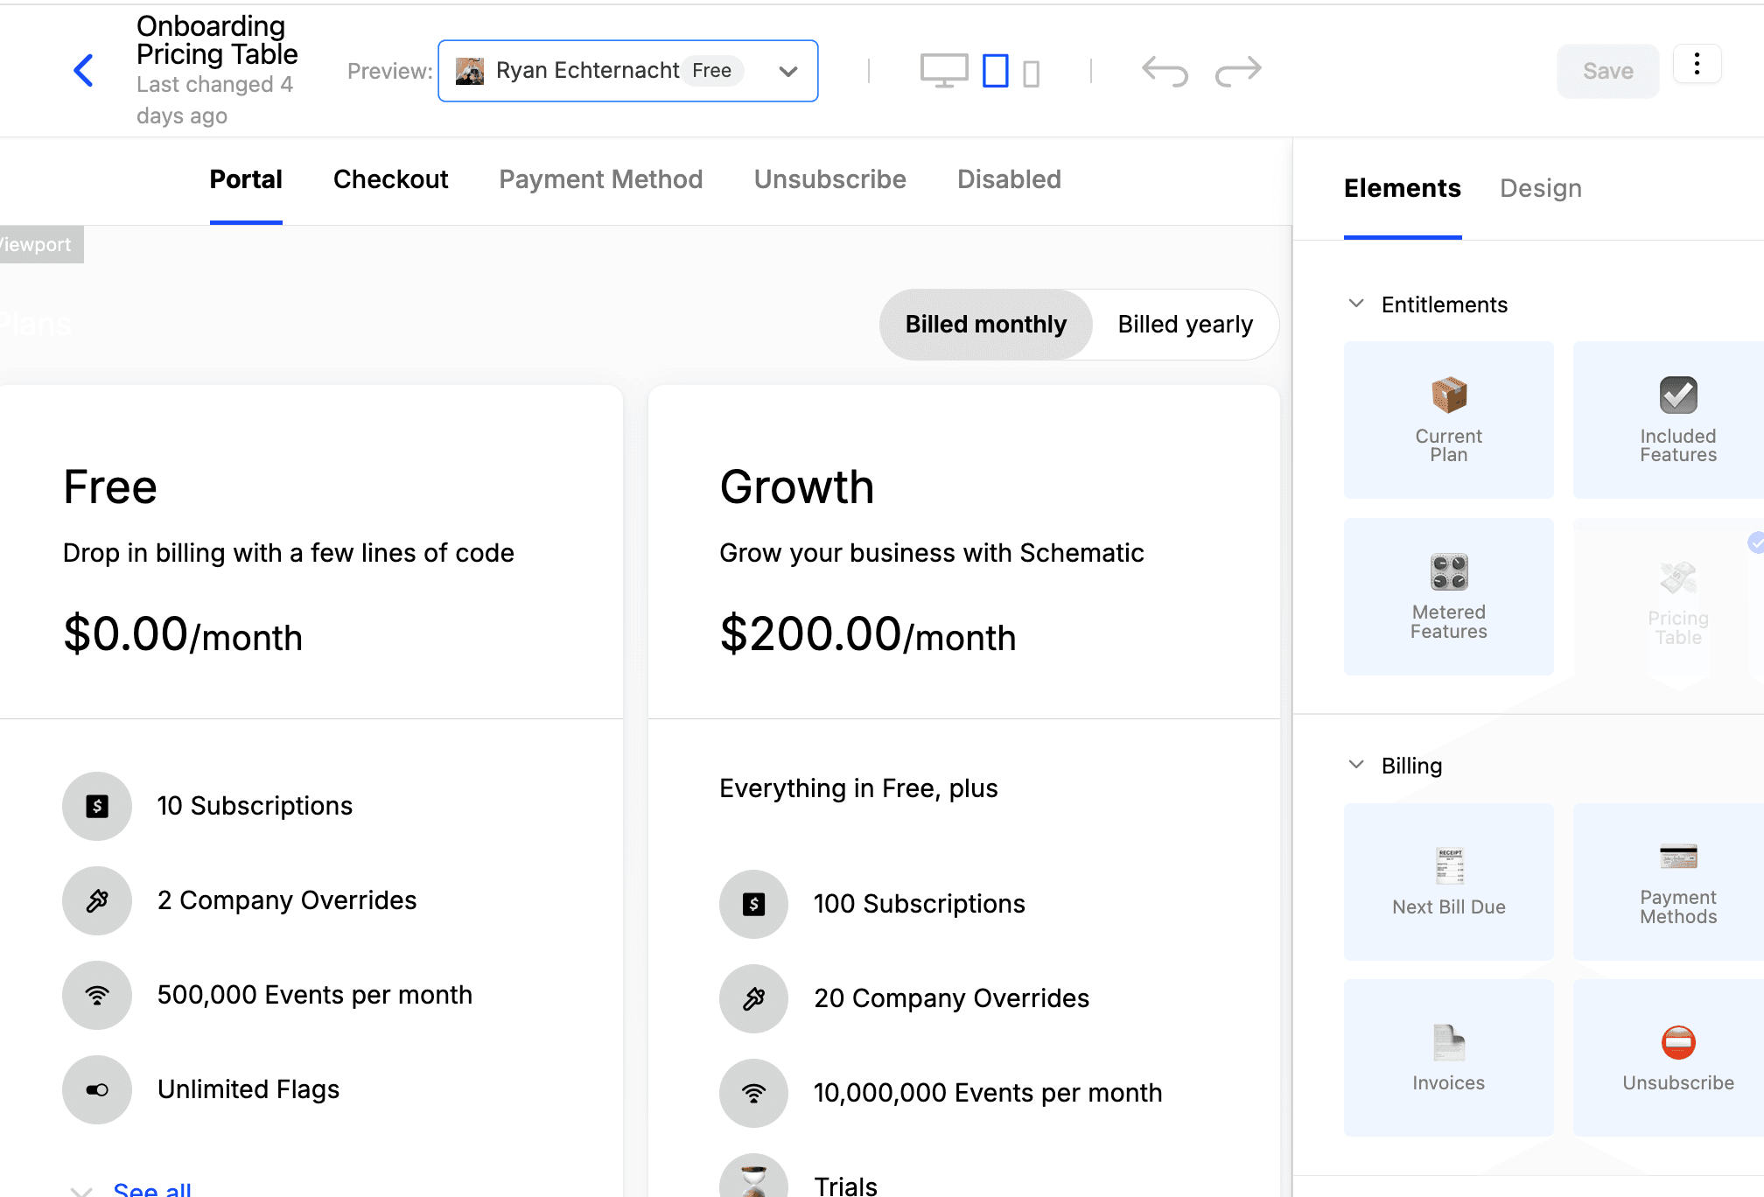
Task: Click the back arrow icon
Action: (x=84, y=71)
